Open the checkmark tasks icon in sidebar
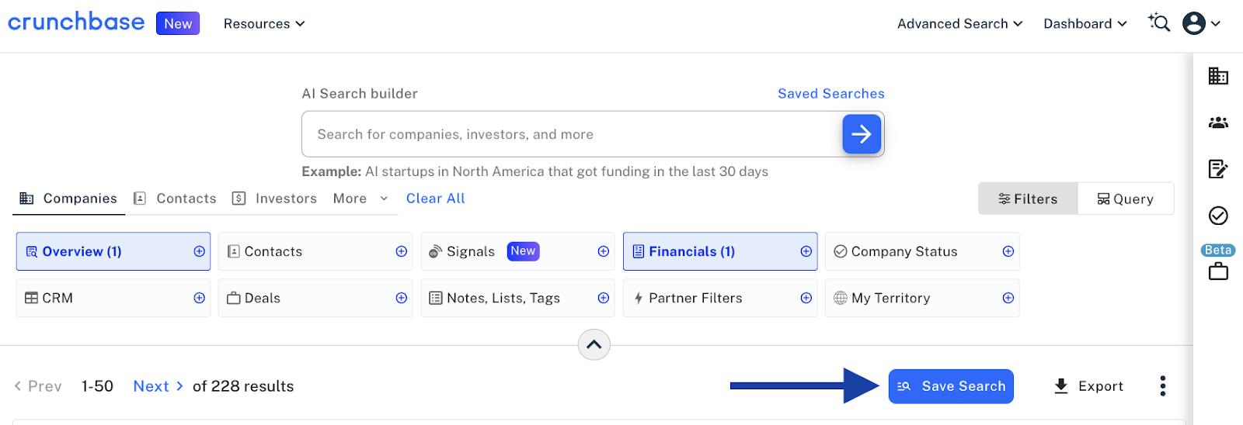 [1218, 216]
